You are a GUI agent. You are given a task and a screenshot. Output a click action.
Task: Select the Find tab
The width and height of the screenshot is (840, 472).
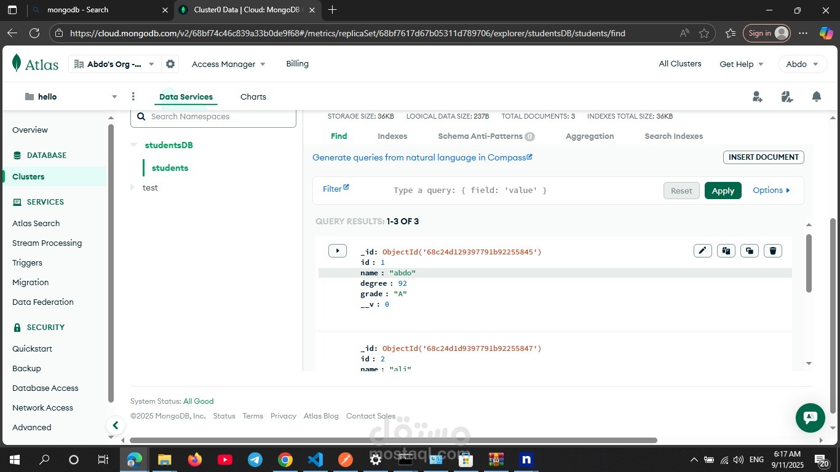pos(339,136)
